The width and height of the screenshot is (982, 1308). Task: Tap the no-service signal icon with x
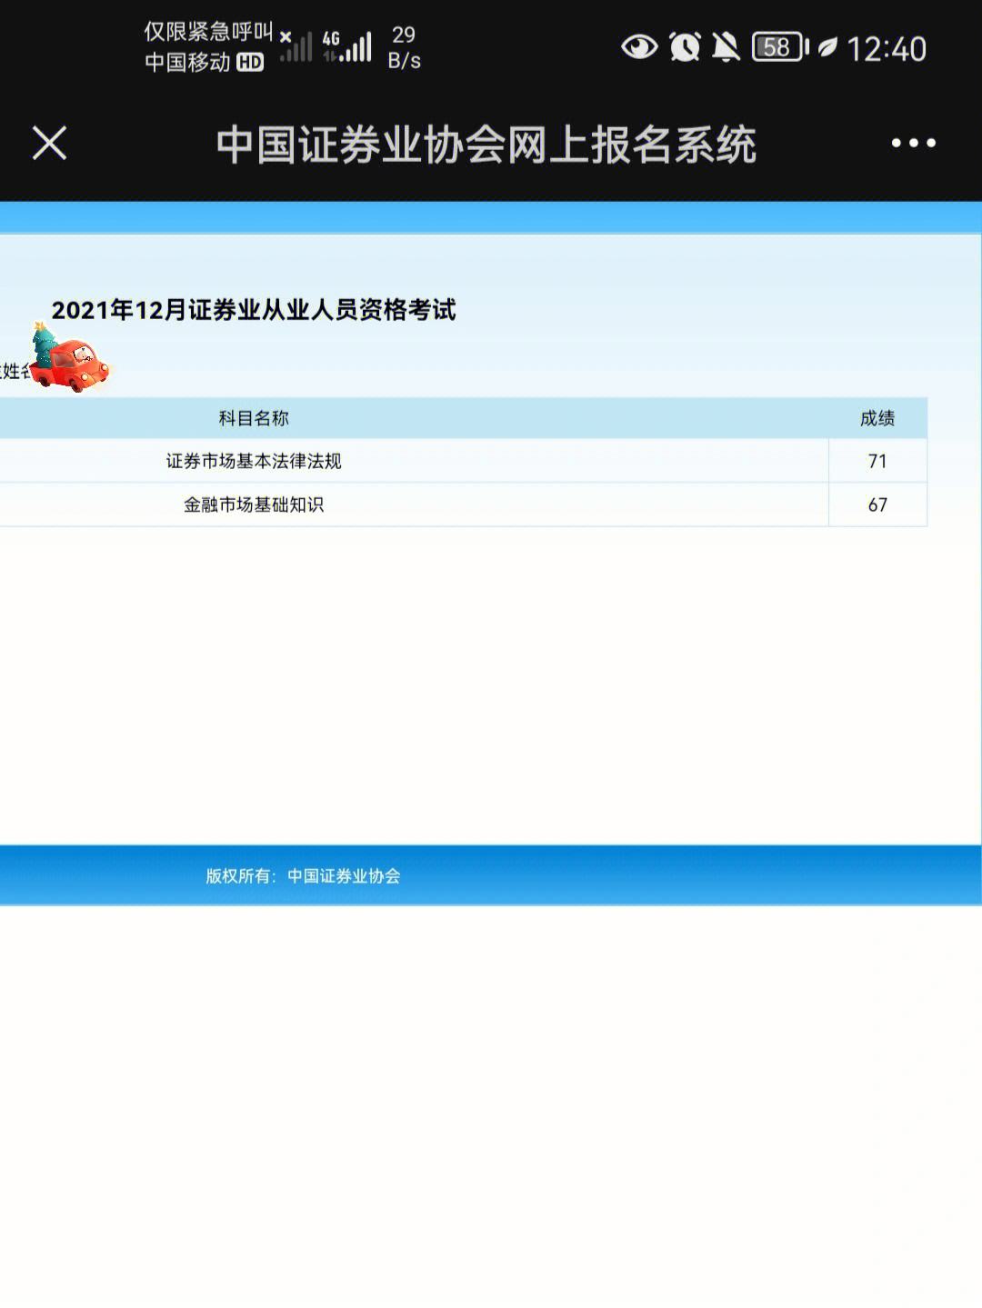point(296,45)
